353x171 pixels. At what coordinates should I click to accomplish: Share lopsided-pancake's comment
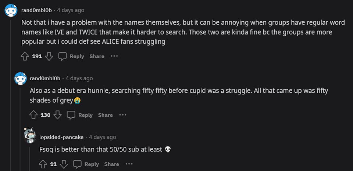click(112, 164)
